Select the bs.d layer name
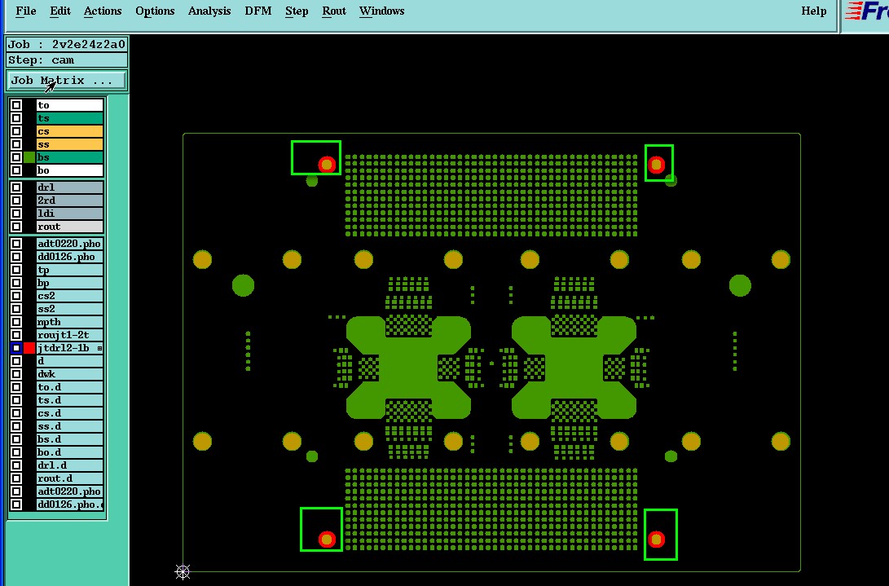Screen dimensions: 889x586 pyautogui.click(x=70, y=439)
